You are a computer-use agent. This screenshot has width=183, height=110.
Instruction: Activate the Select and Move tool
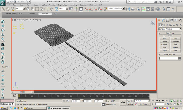pyautogui.click(x=47, y=9)
